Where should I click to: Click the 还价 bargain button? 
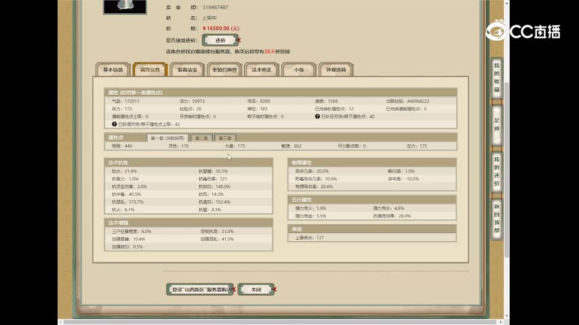tap(220, 40)
